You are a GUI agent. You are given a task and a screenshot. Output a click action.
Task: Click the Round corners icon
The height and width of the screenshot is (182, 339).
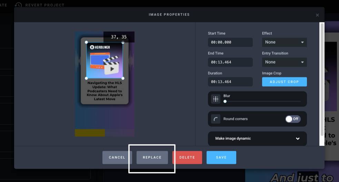216,119
